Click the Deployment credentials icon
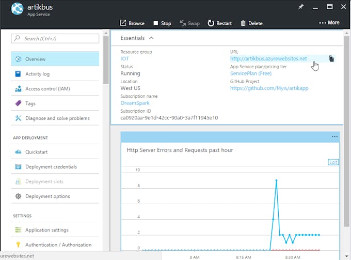 (x=18, y=166)
